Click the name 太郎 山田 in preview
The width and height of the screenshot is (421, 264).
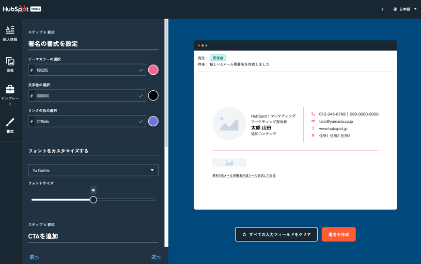[261, 128]
